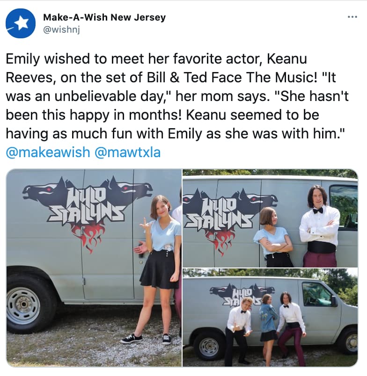Viewport: 367px width, 376px height.
Task: Visit the @wishnj handle
Action: [61, 29]
